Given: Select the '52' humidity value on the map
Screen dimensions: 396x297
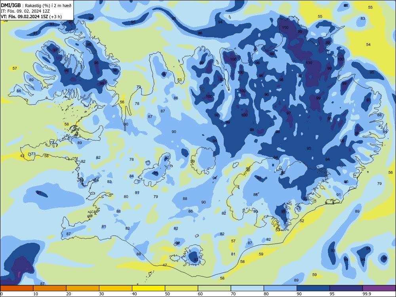Looking at the screenshot, I should 302,221.
